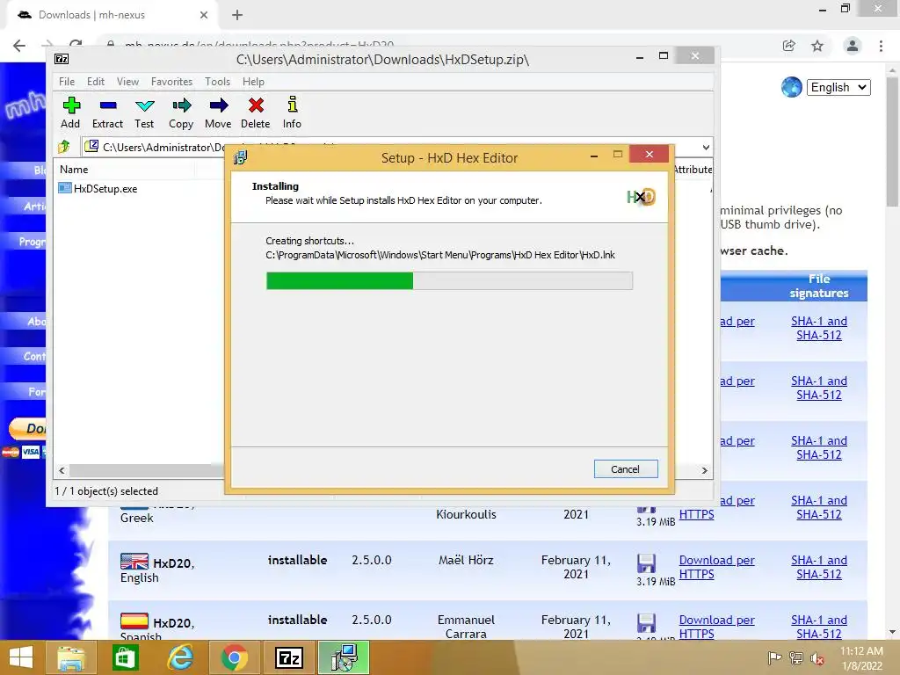The width and height of the screenshot is (900, 675).
Task: Click the UK/US flag icon for HxD20 English
Action: 134,561
